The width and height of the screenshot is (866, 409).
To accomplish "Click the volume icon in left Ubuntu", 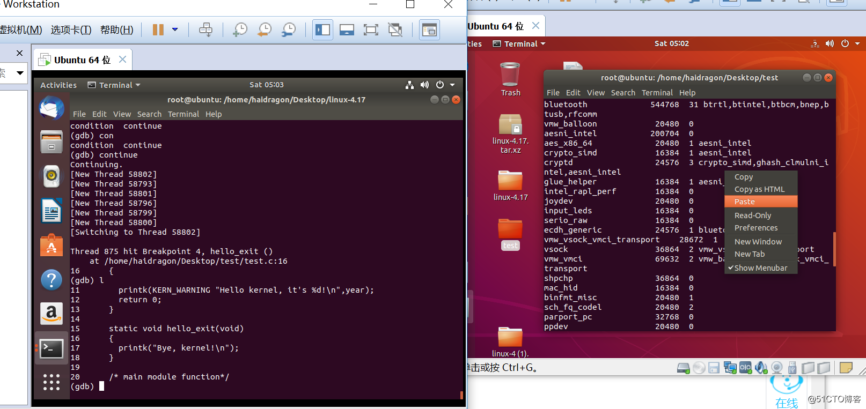I will (424, 85).
